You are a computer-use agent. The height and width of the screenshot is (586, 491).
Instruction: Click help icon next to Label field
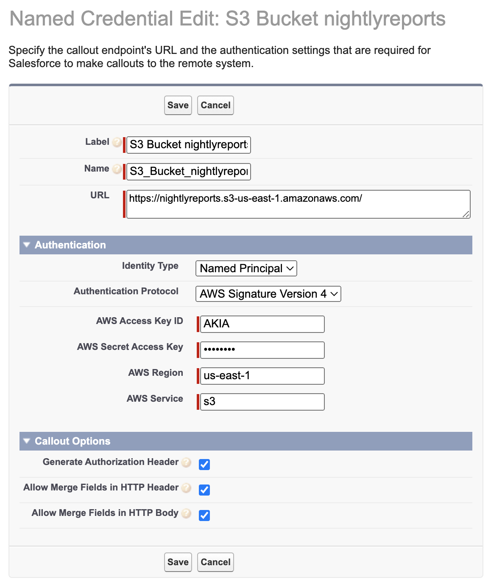pos(117,142)
